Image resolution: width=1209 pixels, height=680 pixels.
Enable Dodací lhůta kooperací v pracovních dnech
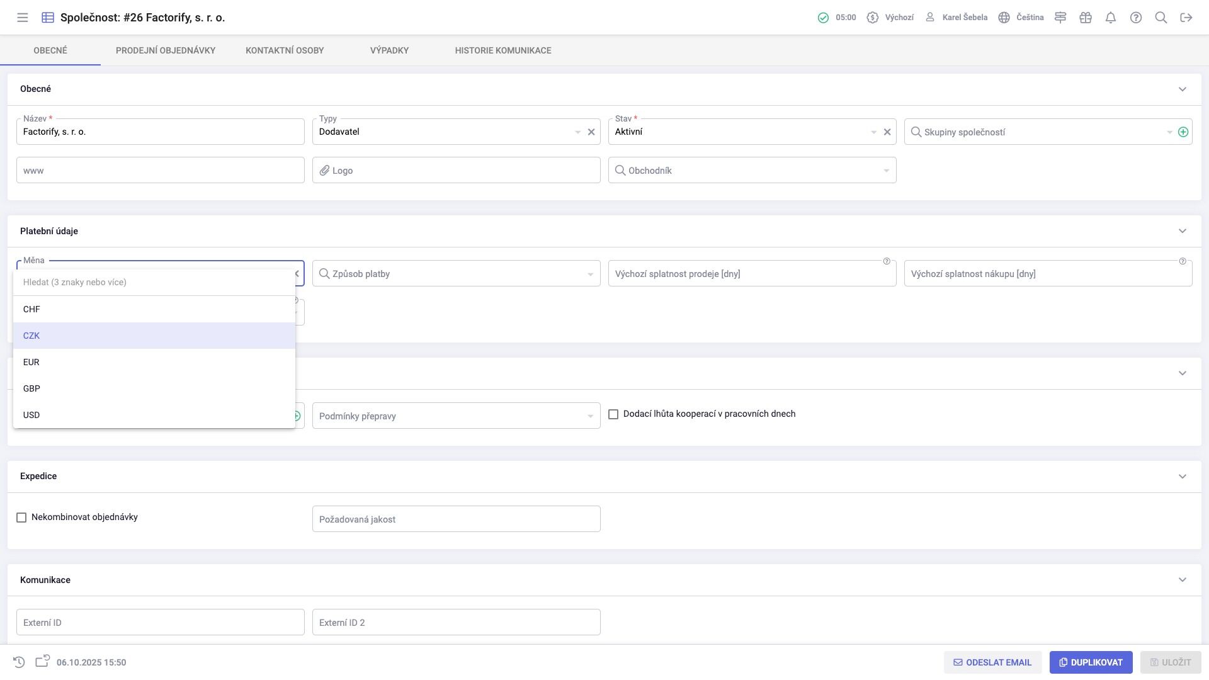point(613,414)
